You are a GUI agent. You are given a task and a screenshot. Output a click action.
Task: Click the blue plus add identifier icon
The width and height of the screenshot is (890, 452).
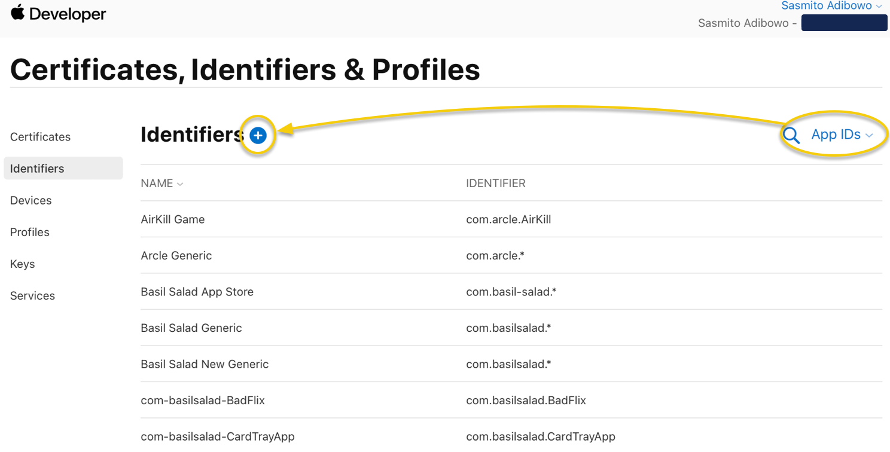tap(258, 136)
